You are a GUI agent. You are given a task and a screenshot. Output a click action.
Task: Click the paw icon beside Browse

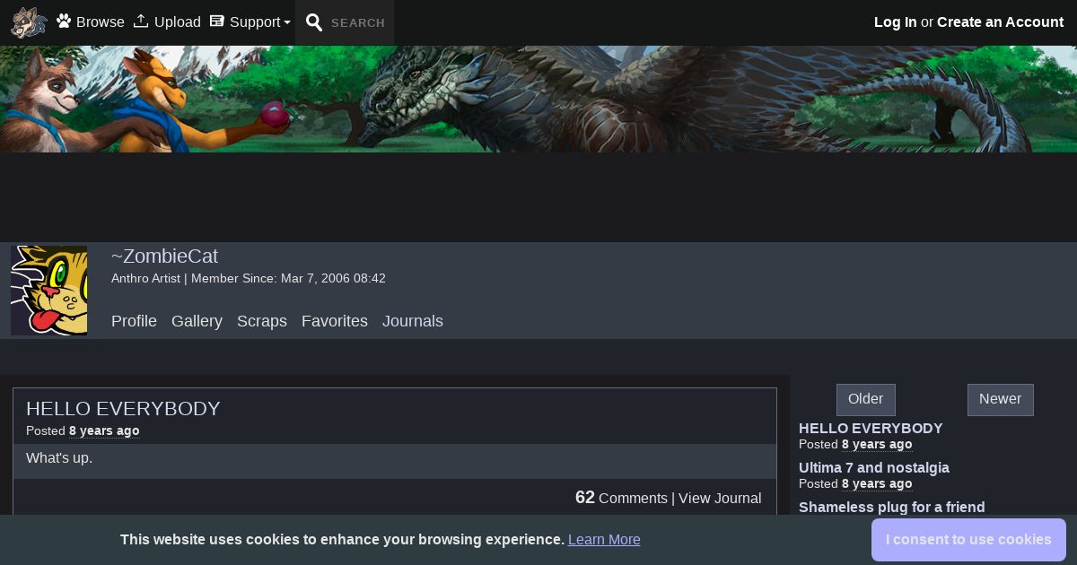64,21
